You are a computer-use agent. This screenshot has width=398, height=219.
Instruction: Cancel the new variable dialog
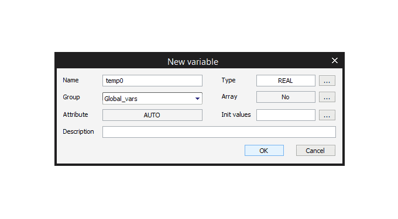(x=315, y=151)
